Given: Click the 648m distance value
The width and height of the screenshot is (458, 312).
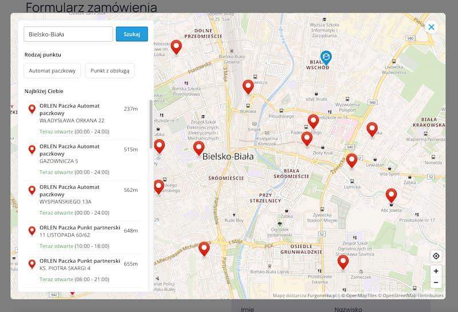Looking at the screenshot, I should click(131, 230).
